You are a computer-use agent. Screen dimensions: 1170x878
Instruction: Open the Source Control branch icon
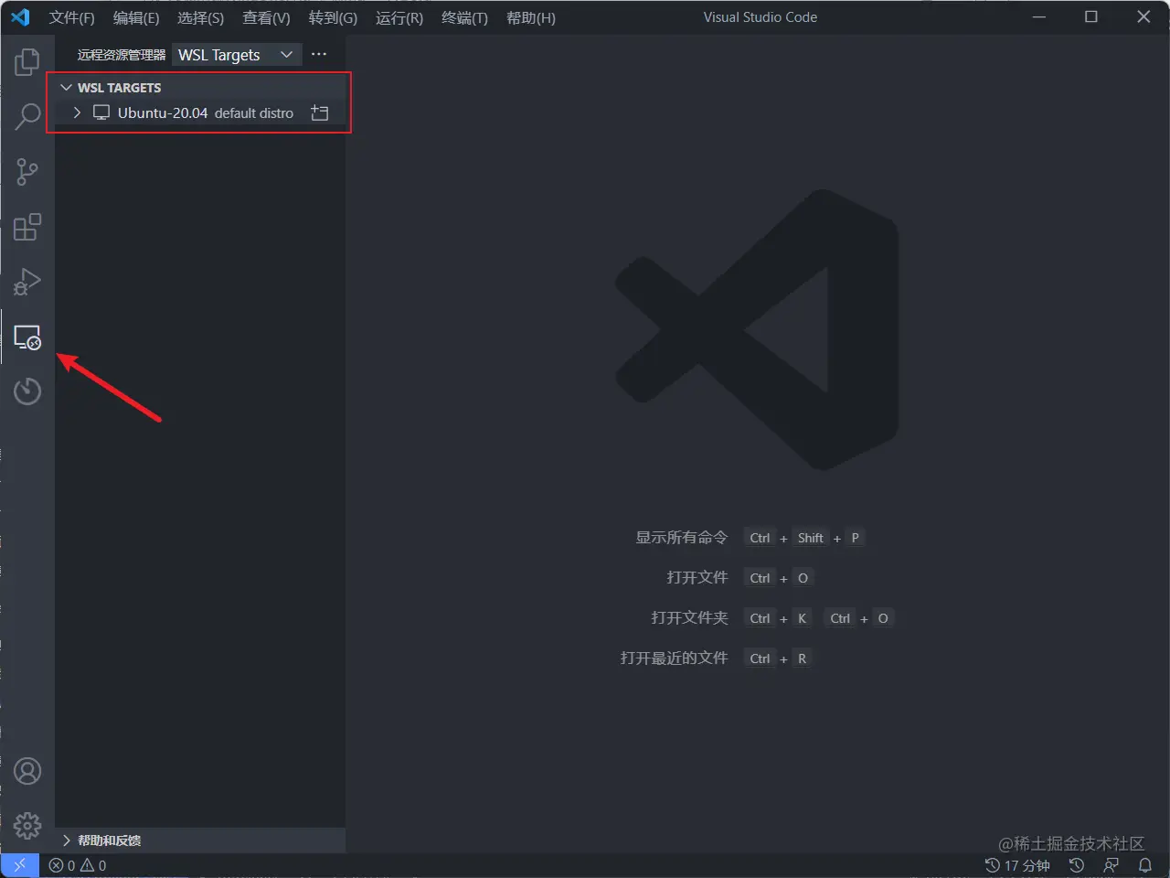tap(27, 172)
